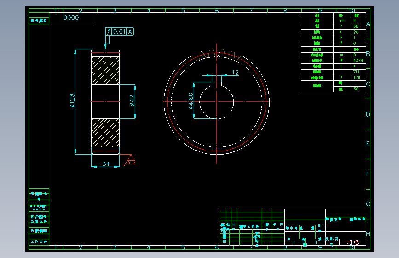Click the dashed root circle of gear
Screen dimensions: 399x258
217,102
